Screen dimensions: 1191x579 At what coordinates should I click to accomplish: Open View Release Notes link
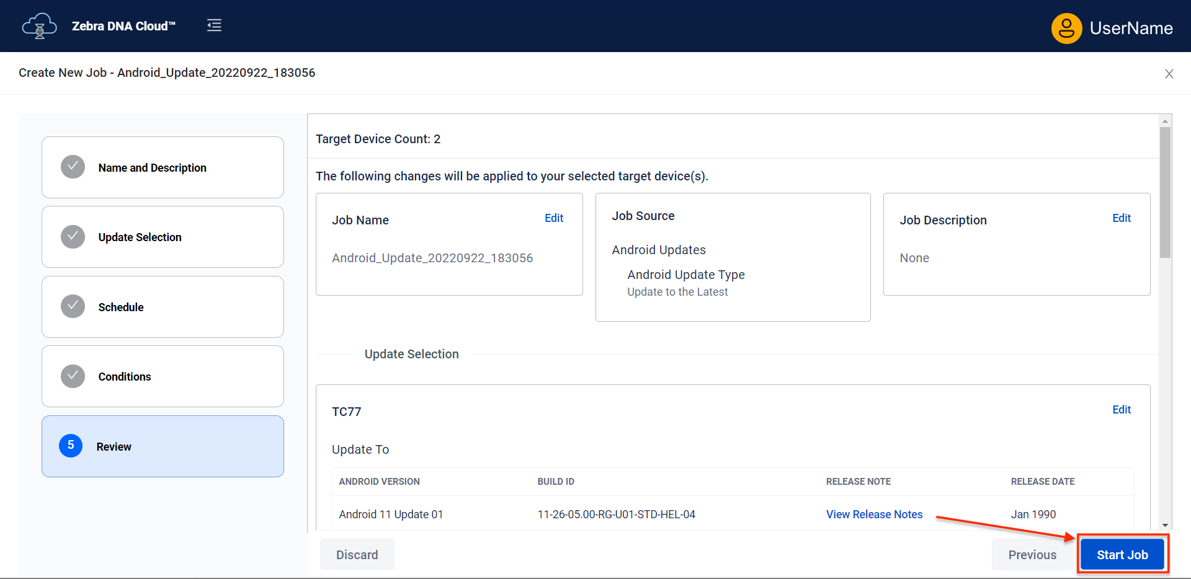click(874, 515)
